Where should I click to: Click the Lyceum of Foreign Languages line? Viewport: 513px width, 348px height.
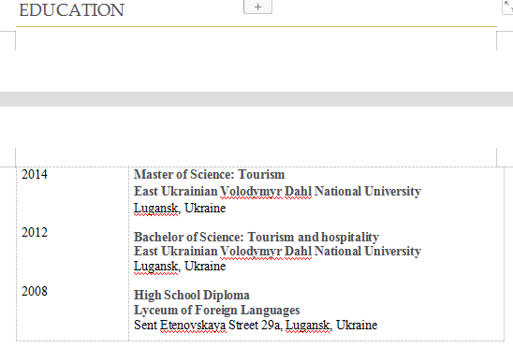pyautogui.click(x=217, y=310)
